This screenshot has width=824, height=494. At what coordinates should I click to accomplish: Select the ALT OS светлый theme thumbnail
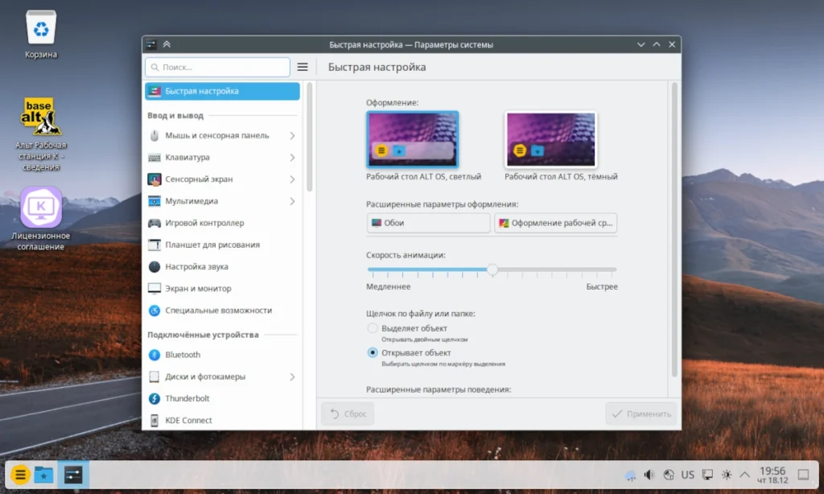click(413, 139)
